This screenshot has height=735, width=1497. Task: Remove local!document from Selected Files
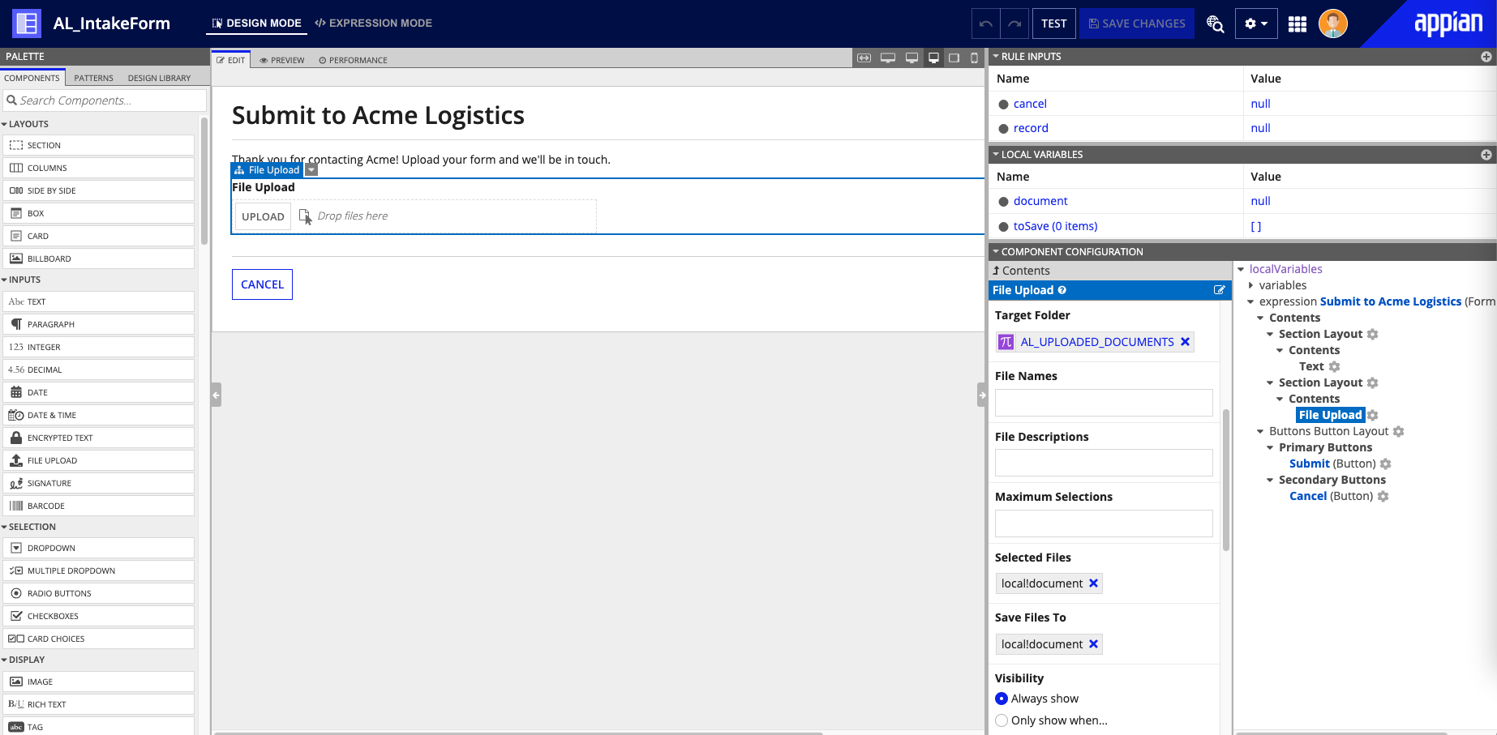tap(1093, 583)
